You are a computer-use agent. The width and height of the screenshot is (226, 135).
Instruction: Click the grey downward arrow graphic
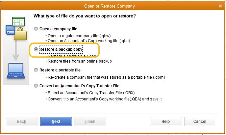[15, 51]
